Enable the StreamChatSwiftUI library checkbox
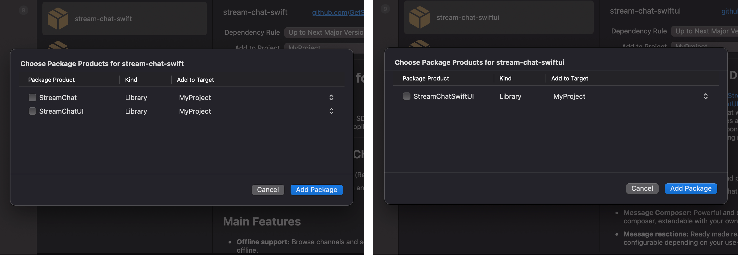The width and height of the screenshot is (739, 255). click(x=407, y=96)
